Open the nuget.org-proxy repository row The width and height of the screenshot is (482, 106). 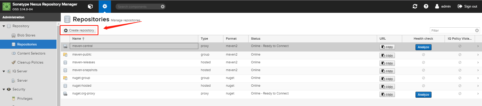[x=271, y=94]
